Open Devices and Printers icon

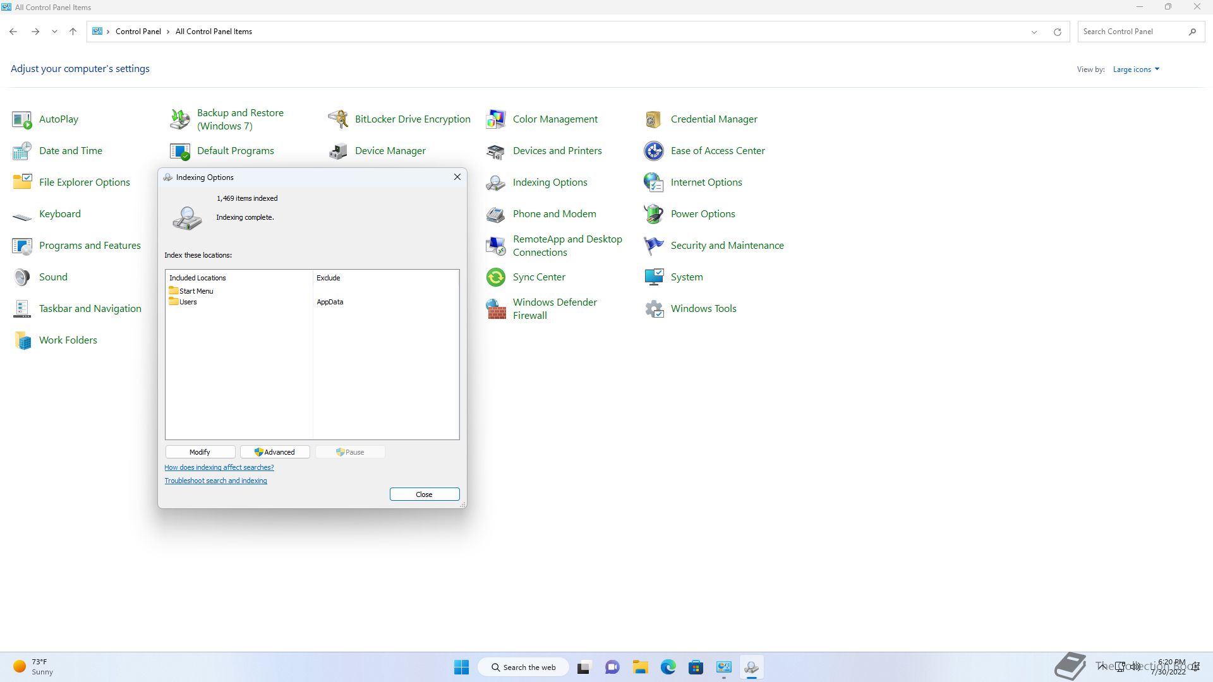[496, 151]
